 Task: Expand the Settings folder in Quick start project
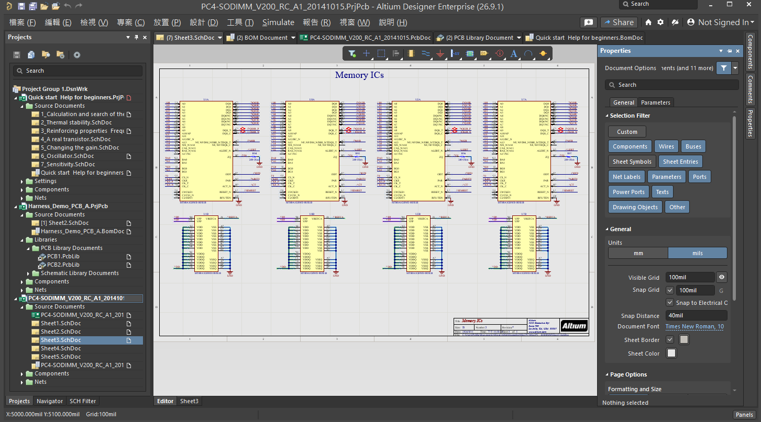[22, 181]
